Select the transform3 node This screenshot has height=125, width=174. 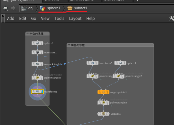(x=92, y=63)
